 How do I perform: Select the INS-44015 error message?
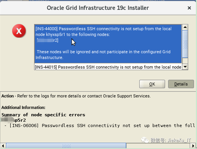click(108, 67)
